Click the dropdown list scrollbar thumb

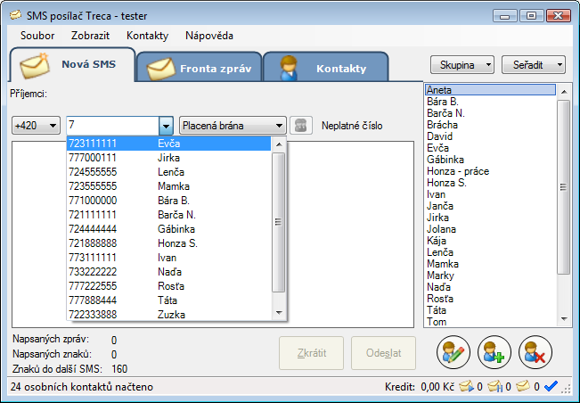pos(278,222)
